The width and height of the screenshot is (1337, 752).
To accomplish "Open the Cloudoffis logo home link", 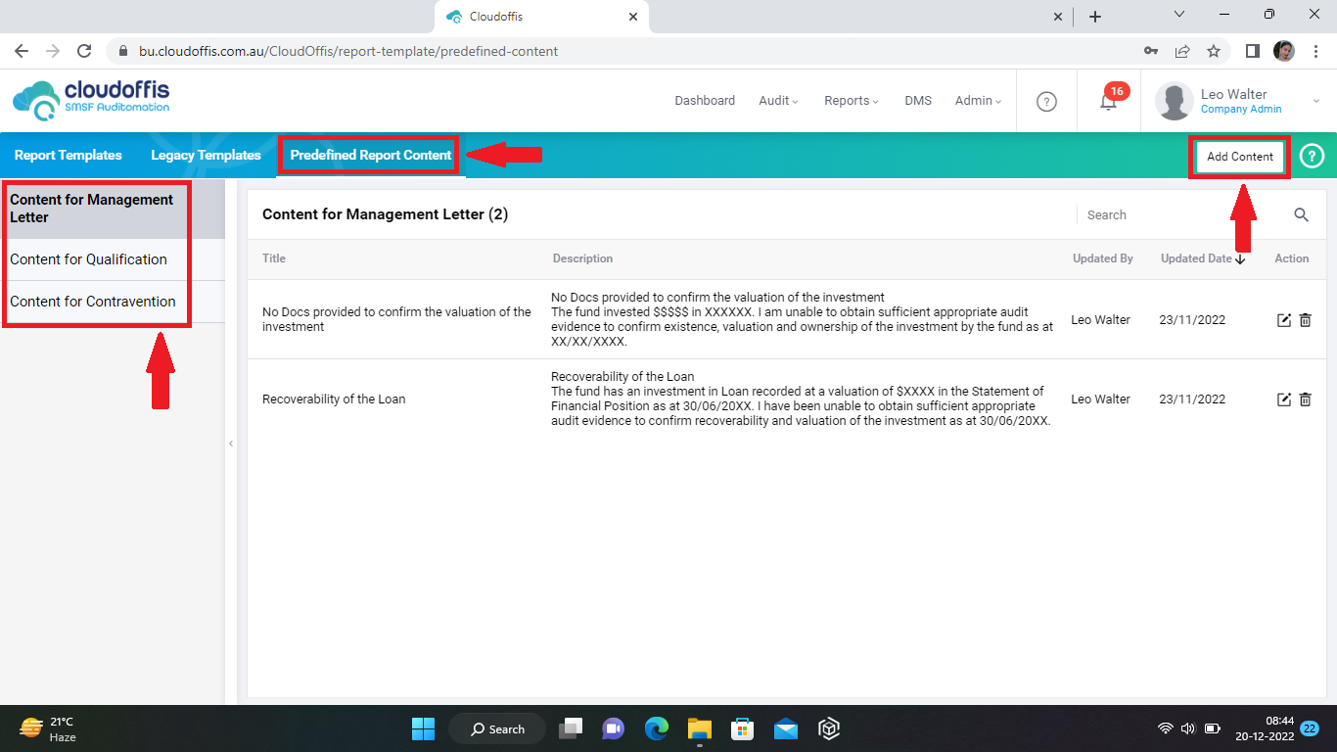I will click(91, 100).
